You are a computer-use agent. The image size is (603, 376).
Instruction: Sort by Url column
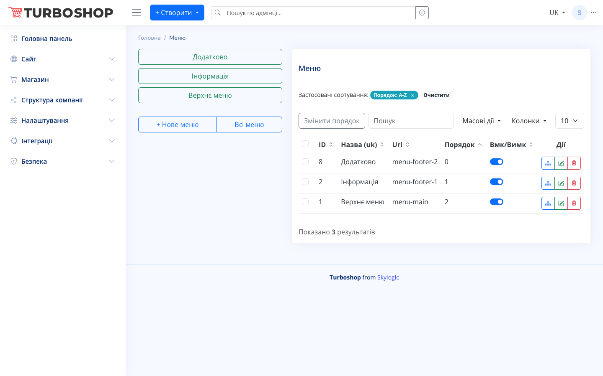click(401, 145)
